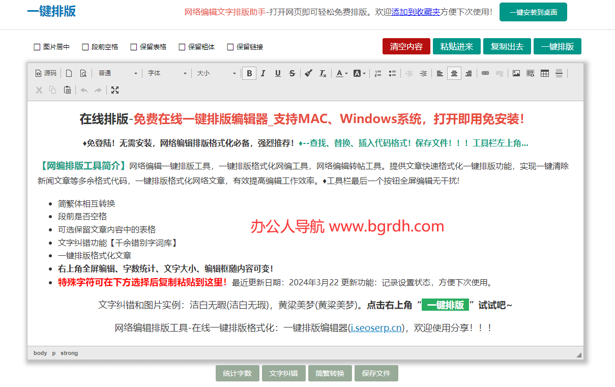Apply italic formatting
615x387 pixels.
263,73
